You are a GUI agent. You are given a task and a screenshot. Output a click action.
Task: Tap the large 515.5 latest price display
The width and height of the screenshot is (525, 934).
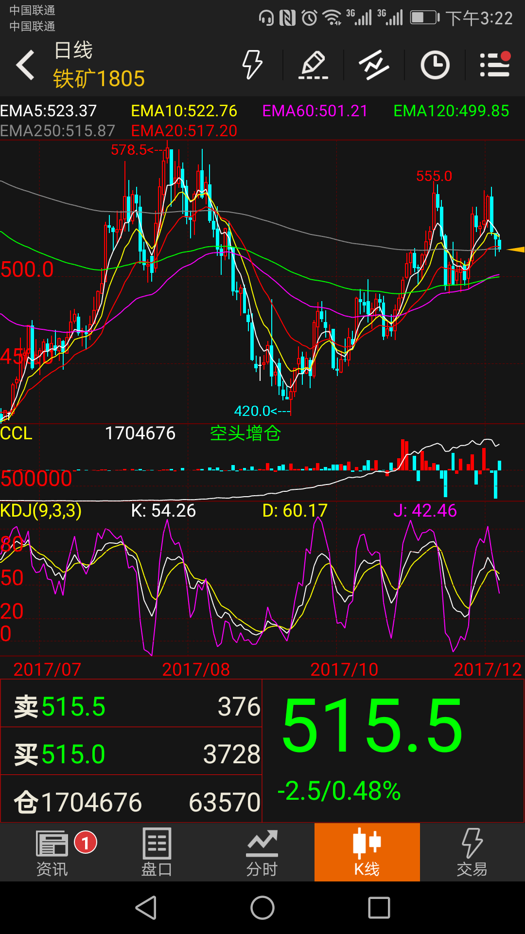pyautogui.click(x=372, y=725)
